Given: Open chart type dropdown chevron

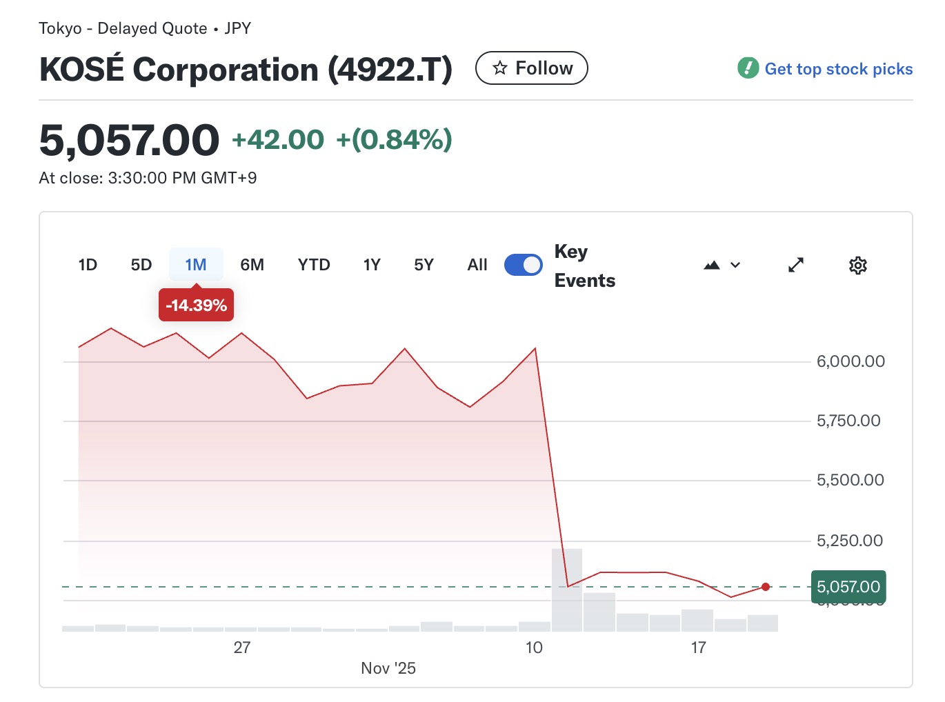Looking at the screenshot, I should click(x=735, y=265).
